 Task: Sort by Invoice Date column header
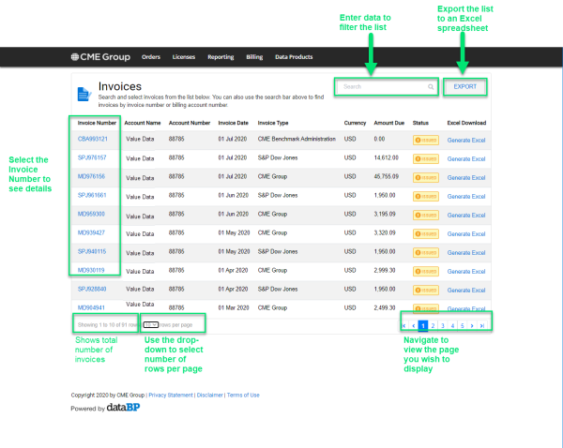233,123
